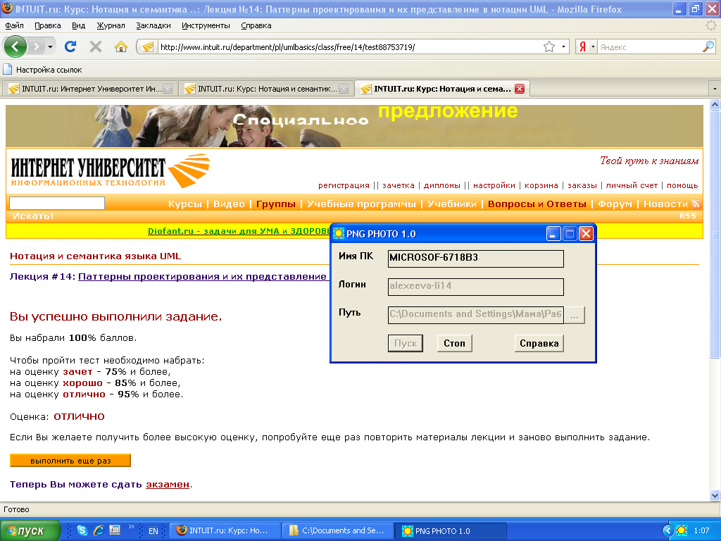The width and height of the screenshot is (721, 541).
Task: Open the Паттерны проектирования lecture link
Action: [202, 276]
